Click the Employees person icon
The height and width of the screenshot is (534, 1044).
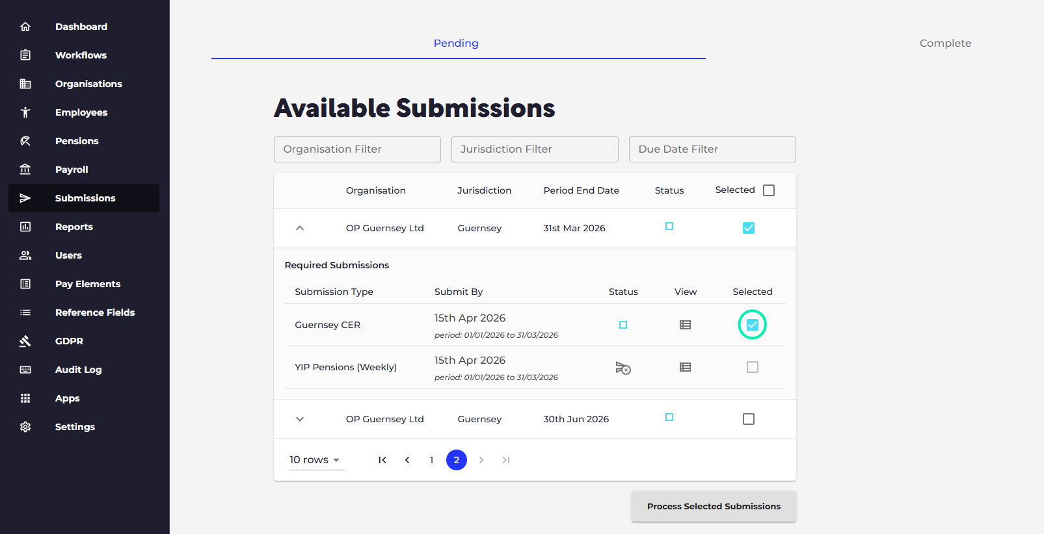click(x=25, y=112)
